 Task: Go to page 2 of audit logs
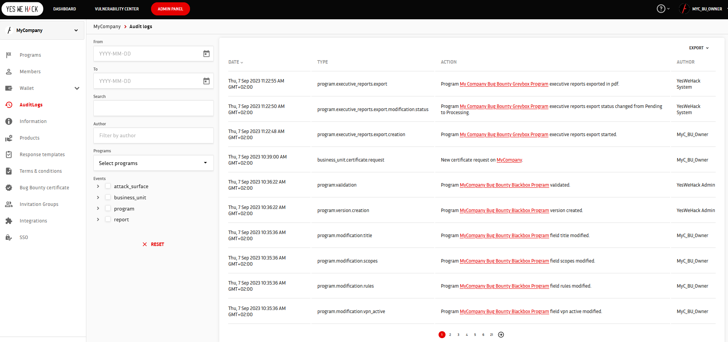point(450,335)
